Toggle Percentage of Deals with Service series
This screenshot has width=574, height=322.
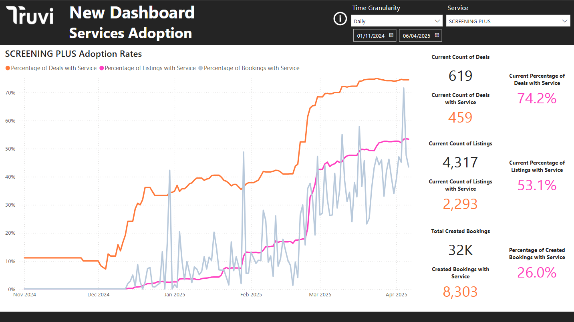pos(54,68)
